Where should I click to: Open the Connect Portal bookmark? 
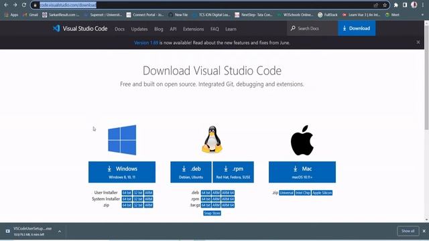[x=145, y=15]
